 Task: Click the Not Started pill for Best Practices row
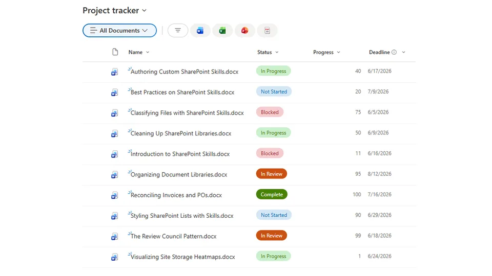pos(274,91)
